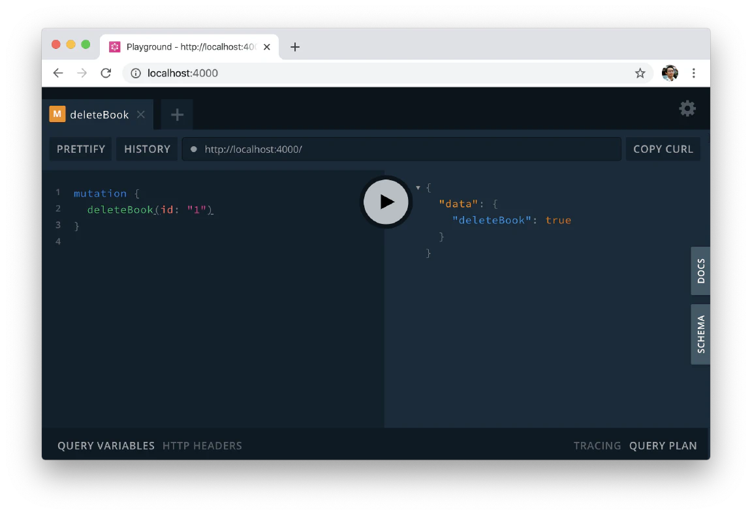Open the TRACING panel
752x515 pixels.
coord(597,446)
